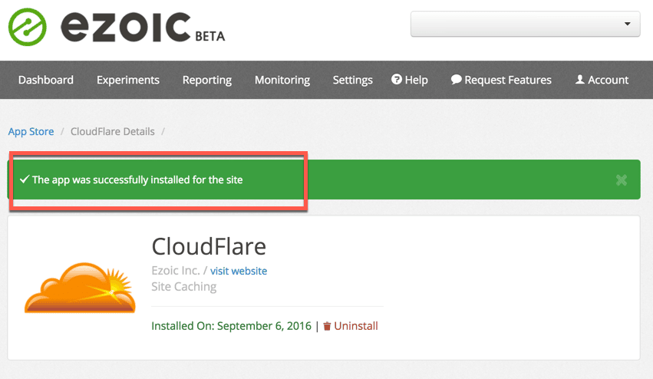Screen dimensions: 653x379
Task: Open the Dashboard menu
Action: (x=46, y=80)
